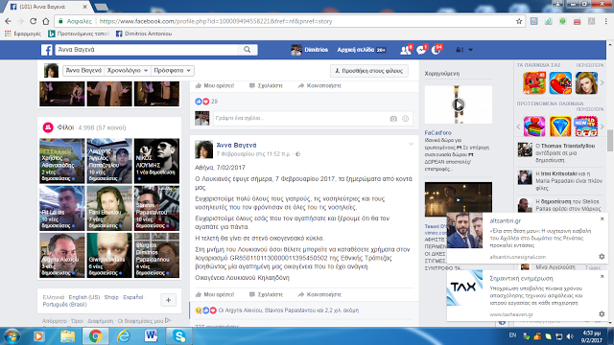Click the Γράψτε ένα σχόλιο comment field

pos(300,118)
